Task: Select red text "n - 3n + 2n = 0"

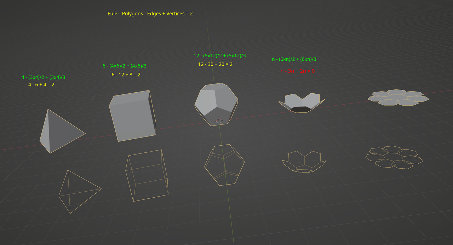Action: pyautogui.click(x=298, y=71)
